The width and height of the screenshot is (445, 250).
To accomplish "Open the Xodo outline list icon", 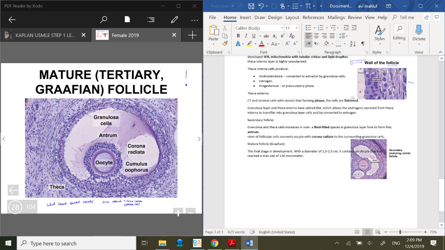I will [151, 20].
